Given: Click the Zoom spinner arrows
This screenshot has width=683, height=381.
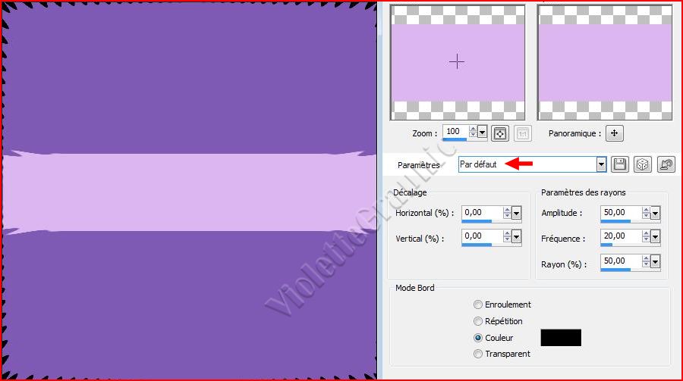Looking at the screenshot, I should pyautogui.click(x=473, y=133).
